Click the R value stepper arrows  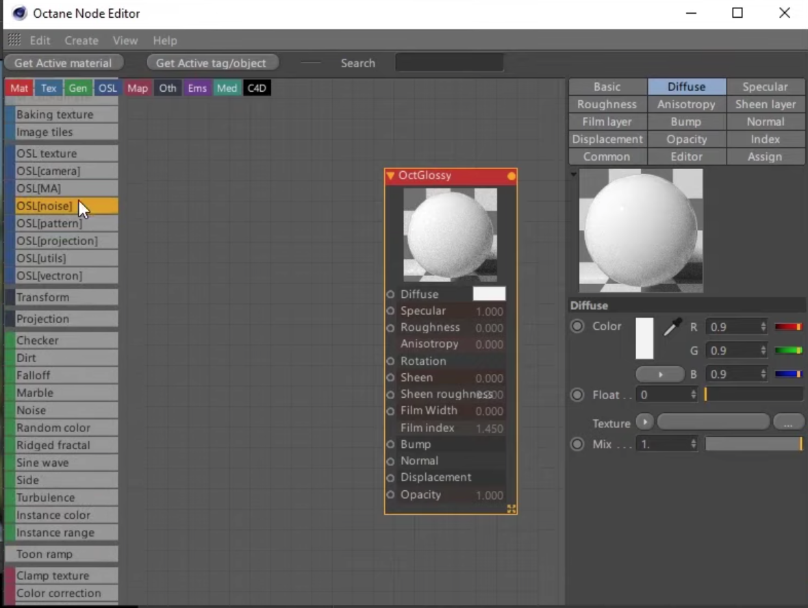[763, 327]
